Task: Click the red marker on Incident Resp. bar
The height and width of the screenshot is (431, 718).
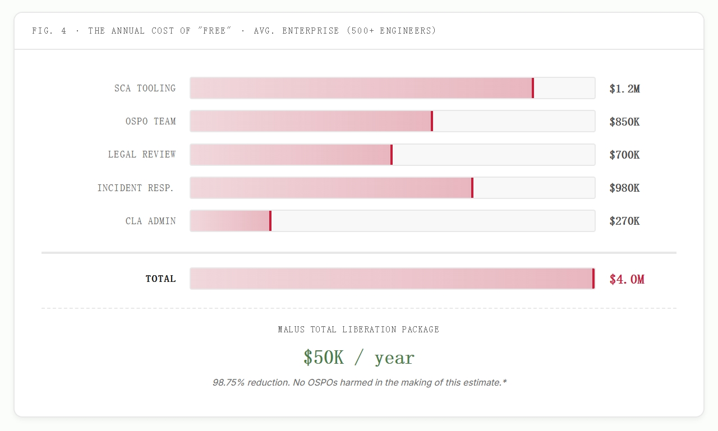Action: coord(472,188)
